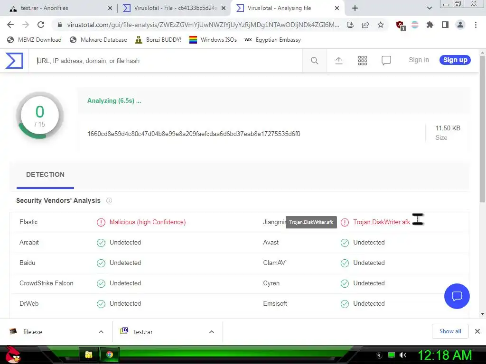Open a new browser tab with plus
Viewport: 486px width, 364px height.
pyautogui.click(x=355, y=8)
